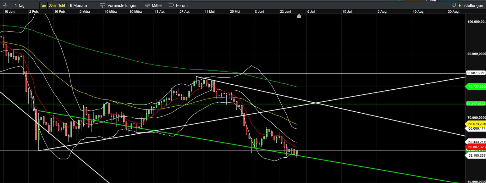
Task: Click the 2 Aug. date label
Action: click(382, 12)
